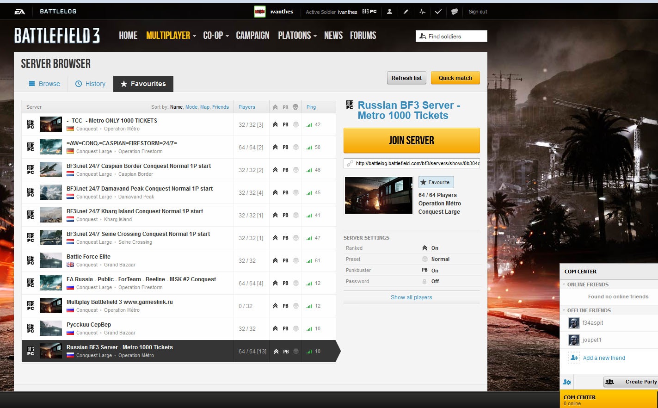
Task: Click the friend settings gear icon in Com Center
Action: pyautogui.click(x=567, y=382)
